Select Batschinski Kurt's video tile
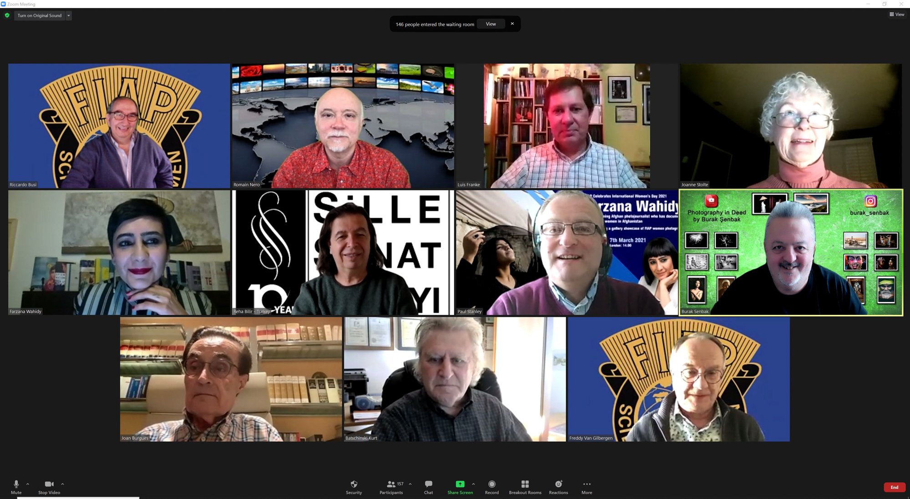The width and height of the screenshot is (910, 499). tap(455, 379)
